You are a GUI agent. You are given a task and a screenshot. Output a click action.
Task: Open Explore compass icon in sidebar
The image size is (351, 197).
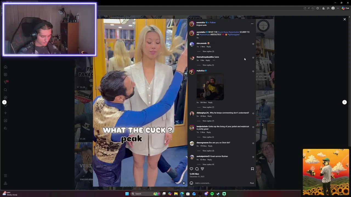[5, 97]
